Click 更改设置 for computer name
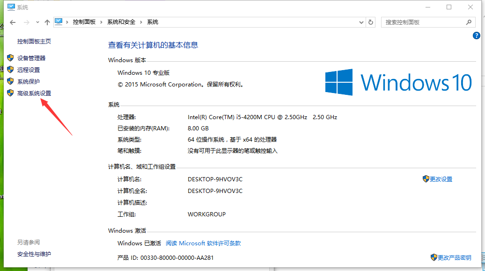Image resolution: width=485 pixels, height=271 pixels. click(x=441, y=179)
